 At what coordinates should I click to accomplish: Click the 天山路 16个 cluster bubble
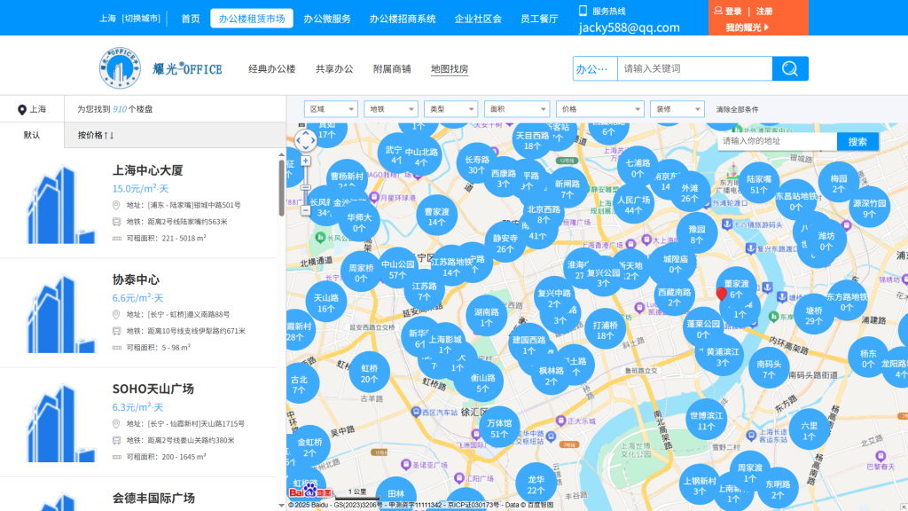pyautogui.click(x=326, y=303)
